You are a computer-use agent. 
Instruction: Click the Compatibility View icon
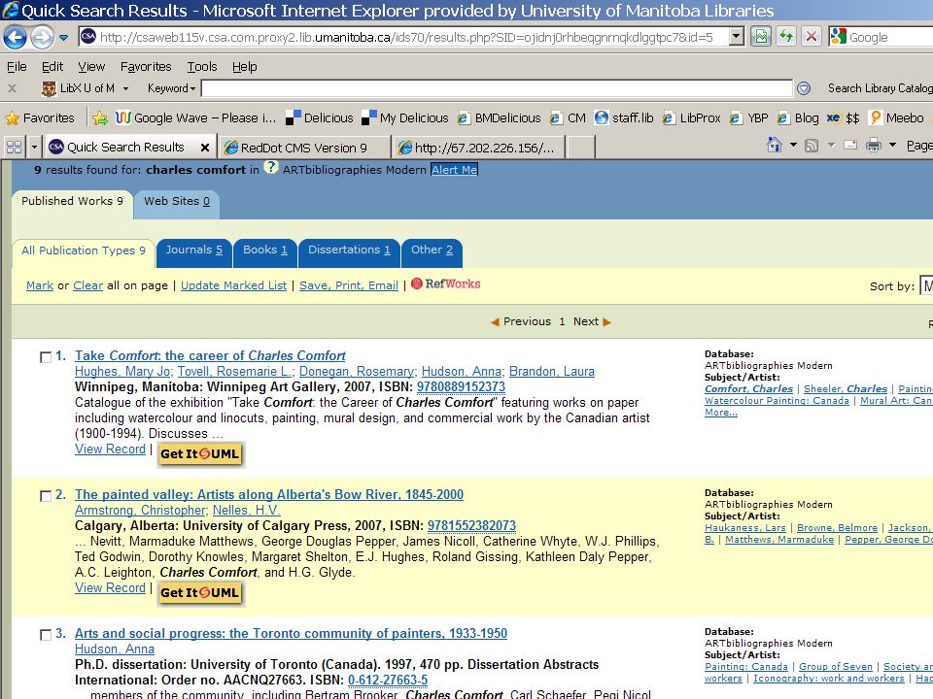(760, 37)
